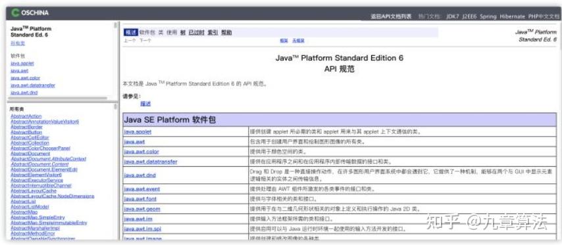
Task: Click the 'Java SE Platform 软件包' table header
Action: coord(340,120)
